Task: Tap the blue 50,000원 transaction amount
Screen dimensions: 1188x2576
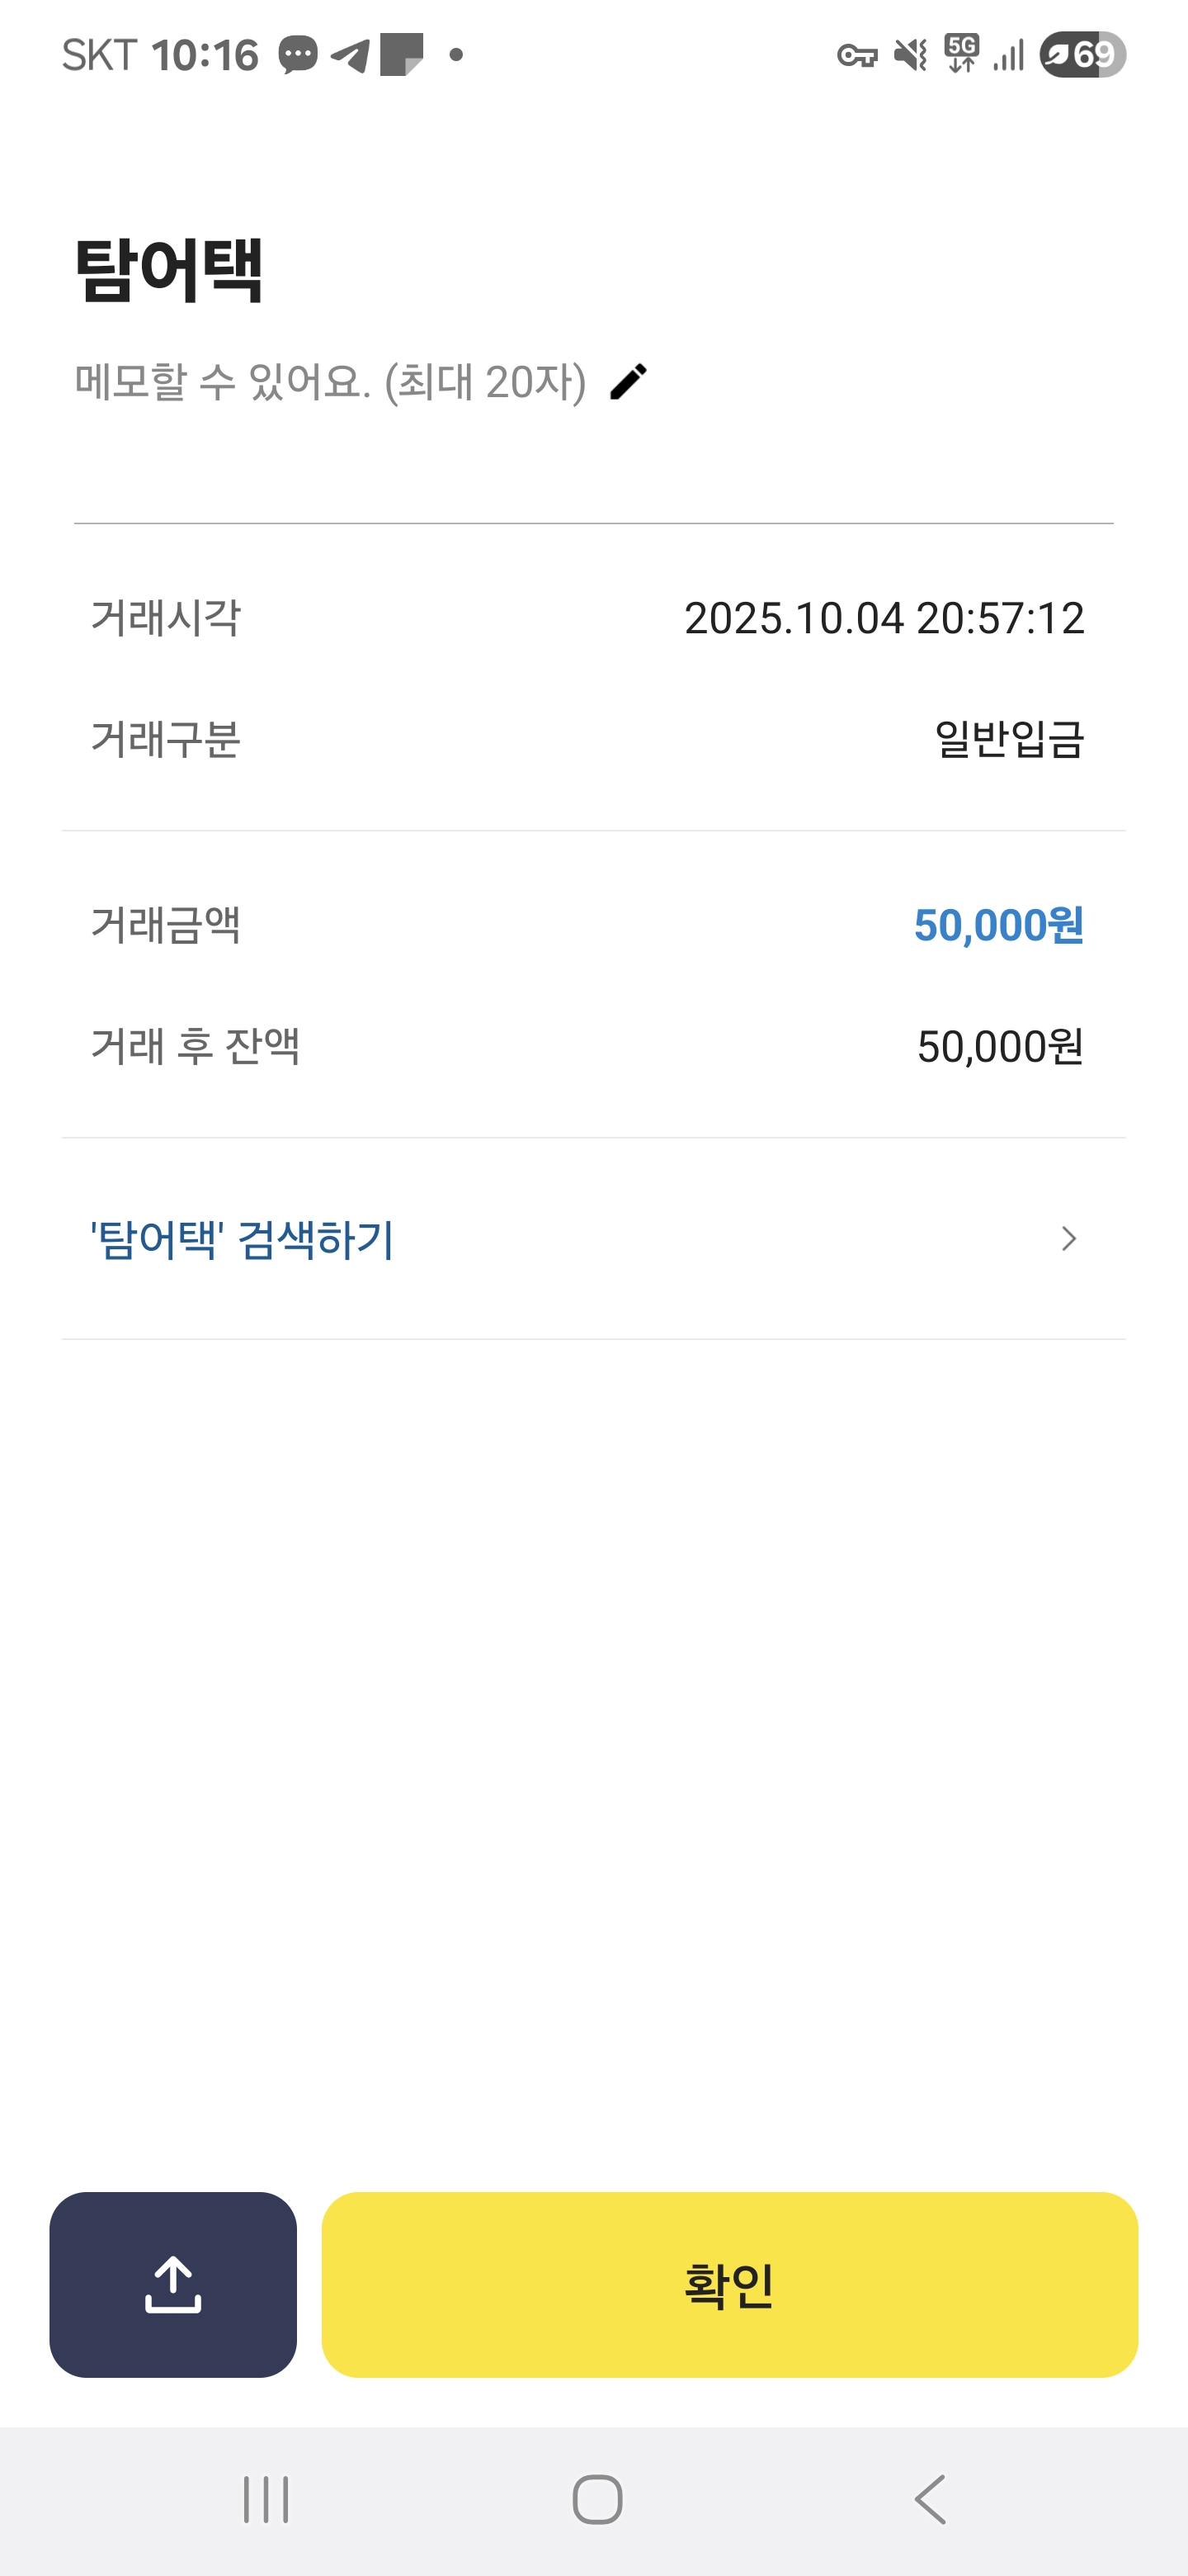Action: pyautogui.click(x=998, y=925)
